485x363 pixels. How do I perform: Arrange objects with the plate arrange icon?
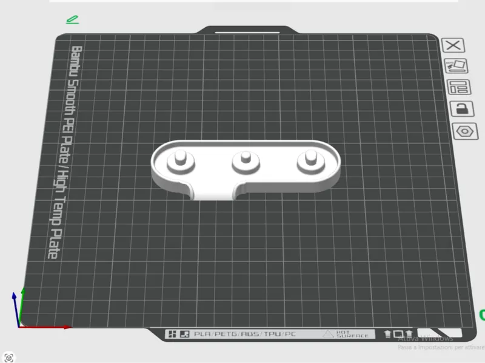point(459,87)
